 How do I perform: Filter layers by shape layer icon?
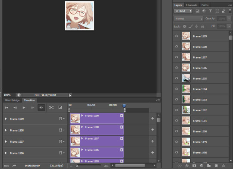[x=217, y=11]
